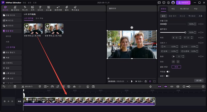
Task: Toggle the grid guide icon in the player
Action: (150, 81)
